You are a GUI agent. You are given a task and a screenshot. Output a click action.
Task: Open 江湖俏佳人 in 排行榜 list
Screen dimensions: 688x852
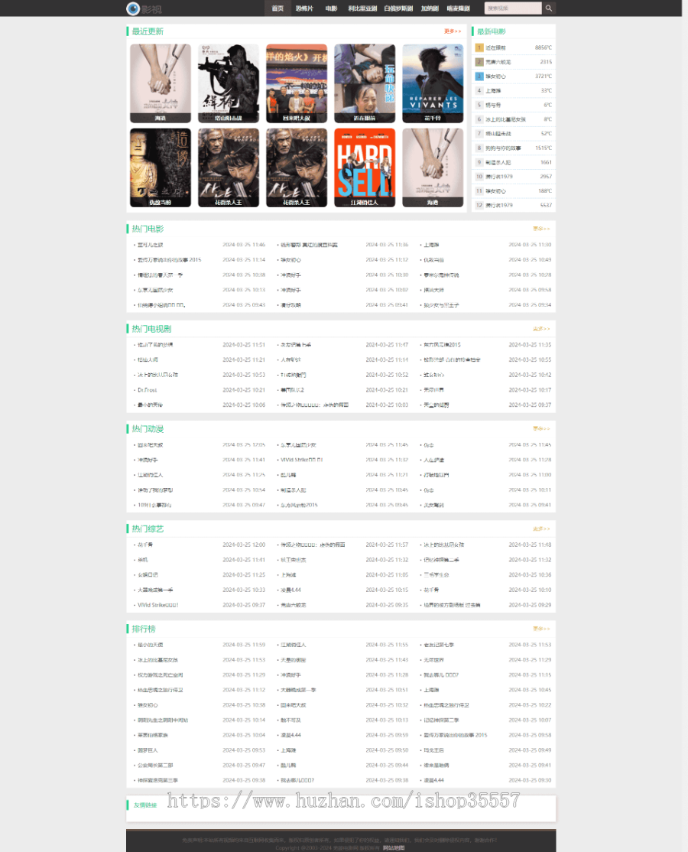294,645
